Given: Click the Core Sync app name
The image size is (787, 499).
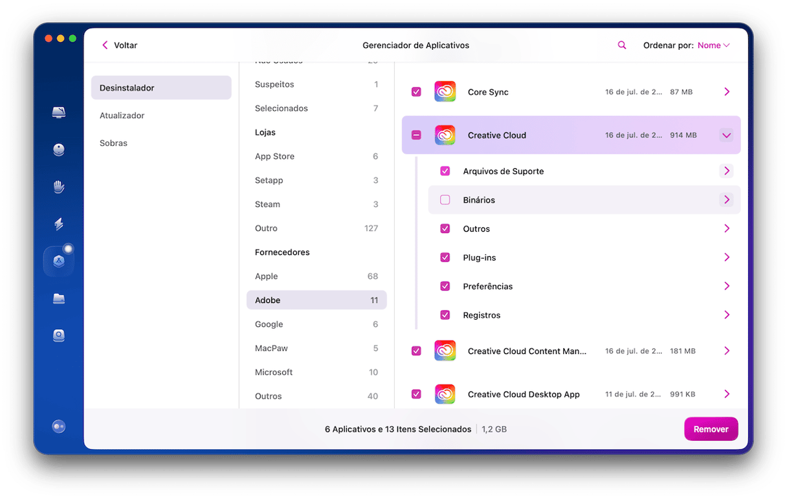Looking at the screenshot, I should click(488, 92).
